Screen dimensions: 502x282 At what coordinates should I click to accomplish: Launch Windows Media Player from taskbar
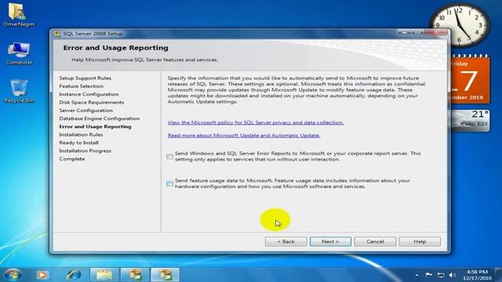[x=42, y=275]
